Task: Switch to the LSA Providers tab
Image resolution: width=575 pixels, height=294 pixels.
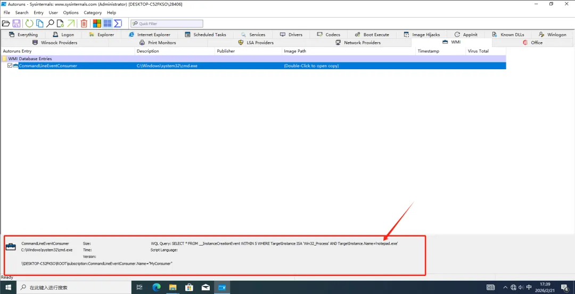Action: pyautogui.click(x=256, y=43)
